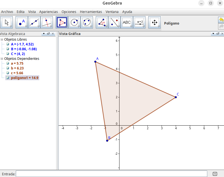Click the ABC insert text tool
This screenshot has width=224, height=177.
(x=127, y=22)
